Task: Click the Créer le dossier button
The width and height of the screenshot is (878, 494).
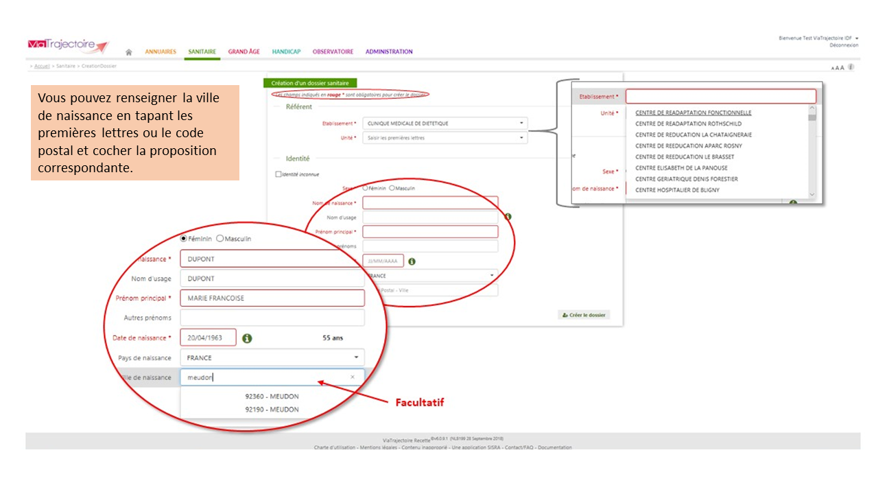Action: [584, 315]
